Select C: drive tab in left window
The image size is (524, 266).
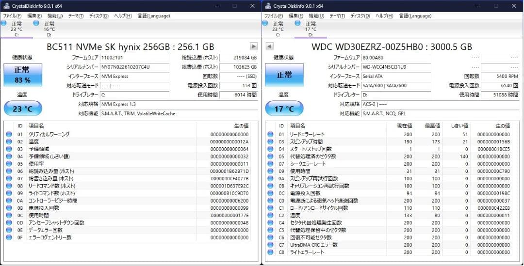(16, 29)
